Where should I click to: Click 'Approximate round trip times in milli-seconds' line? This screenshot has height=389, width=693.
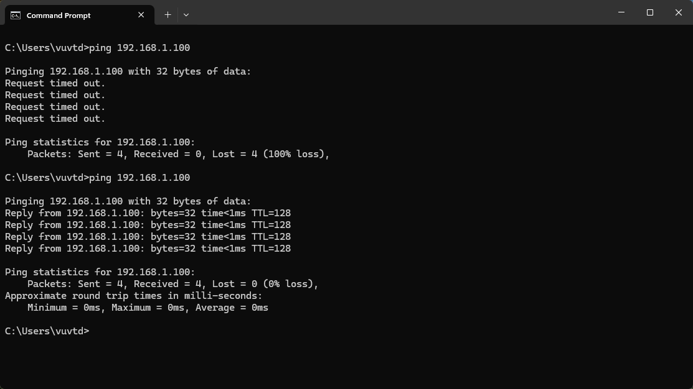133,296
